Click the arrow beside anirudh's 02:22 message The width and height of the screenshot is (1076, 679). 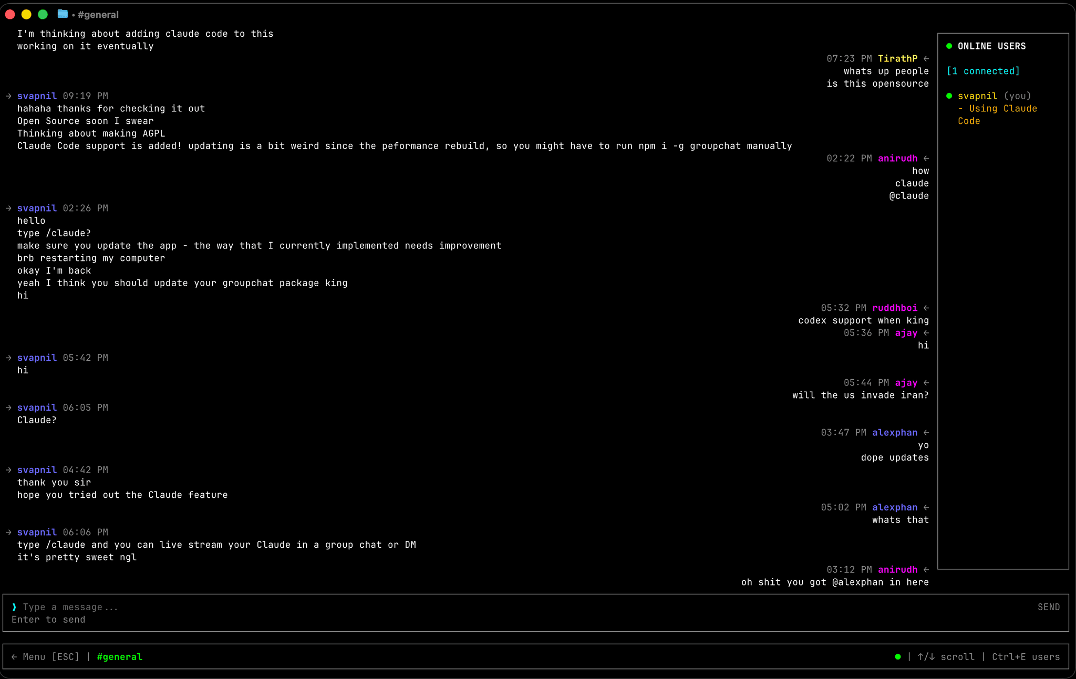click(x=927, y=158)
